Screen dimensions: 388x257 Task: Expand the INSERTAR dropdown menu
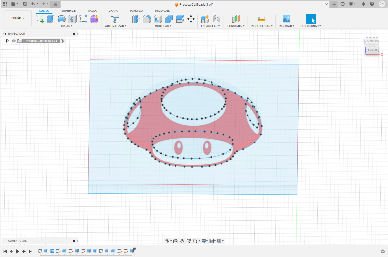[287, 26]
